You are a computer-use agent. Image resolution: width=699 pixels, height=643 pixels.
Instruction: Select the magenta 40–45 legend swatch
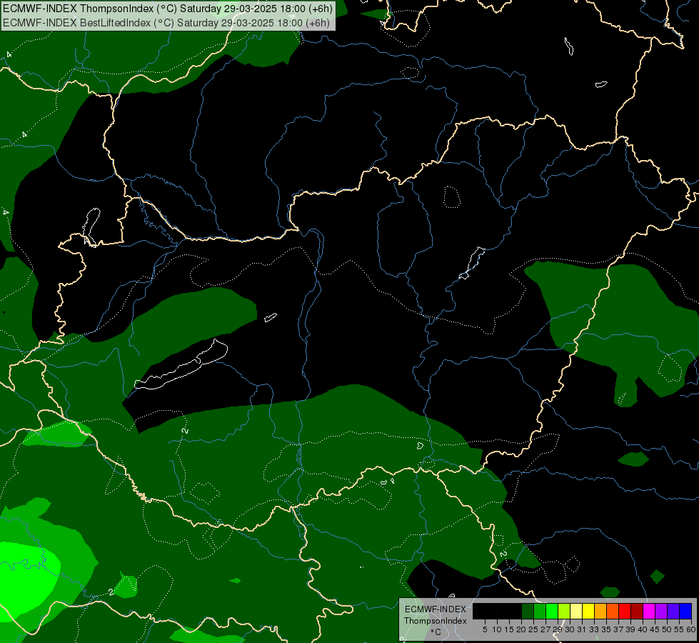coord(649,611)
